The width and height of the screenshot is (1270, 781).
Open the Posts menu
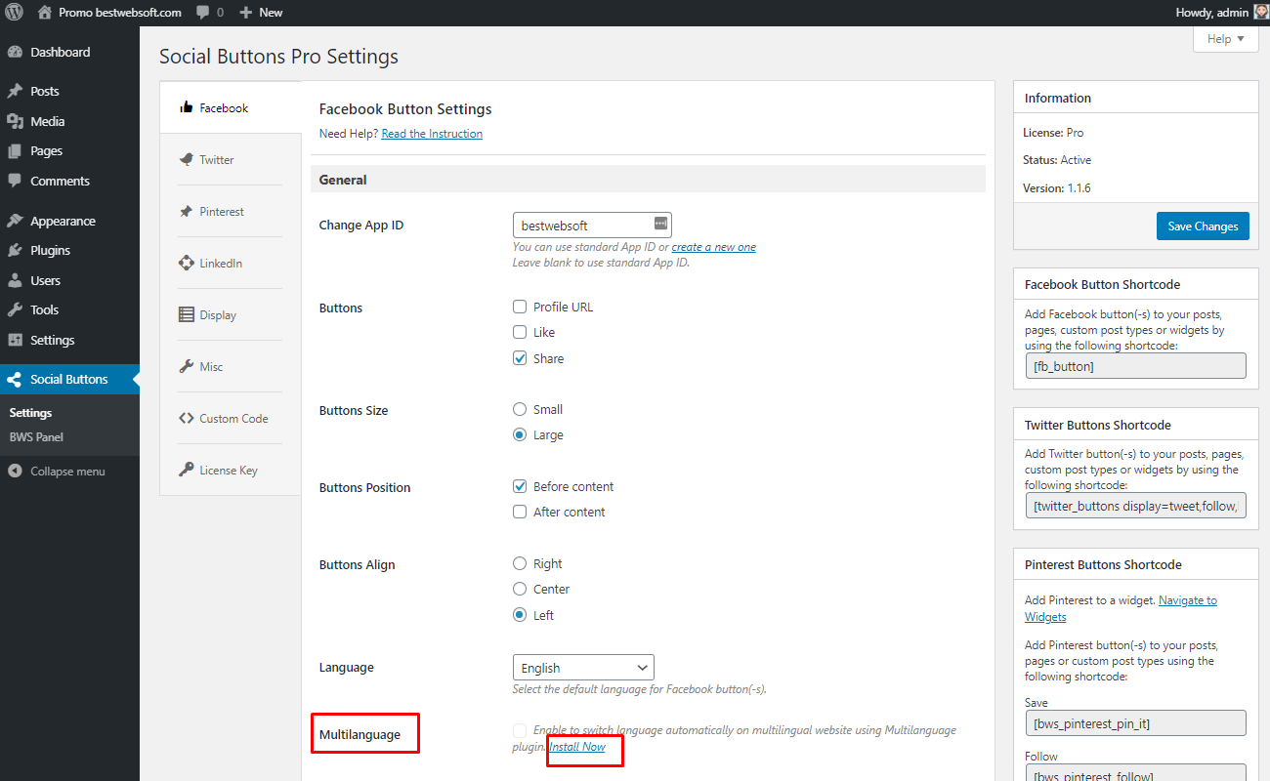45,91
